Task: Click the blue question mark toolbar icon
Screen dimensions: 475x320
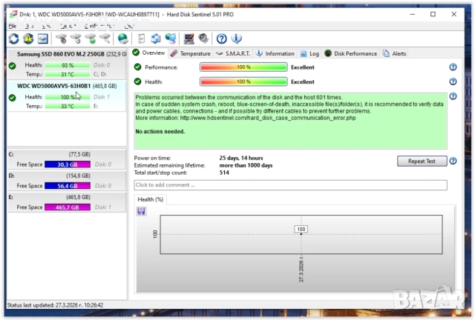Action: 221,39
